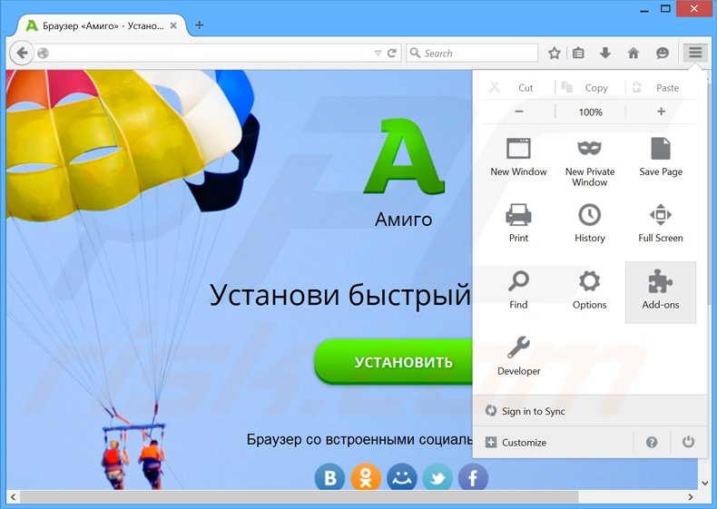Image resolution: width=717 pixels, height=509 pixels.
Task: Click the Copy button in menu
Action: pos(590,87)
